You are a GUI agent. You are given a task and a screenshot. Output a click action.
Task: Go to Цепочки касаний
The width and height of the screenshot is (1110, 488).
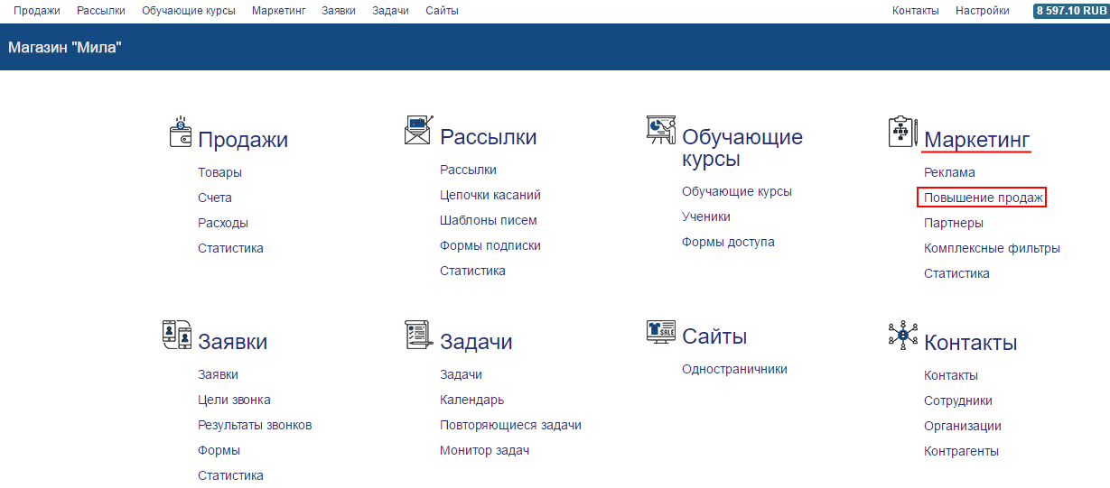click(x=490, y=195)
